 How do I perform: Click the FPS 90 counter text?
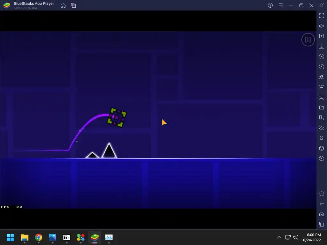(x=11, y=207)
